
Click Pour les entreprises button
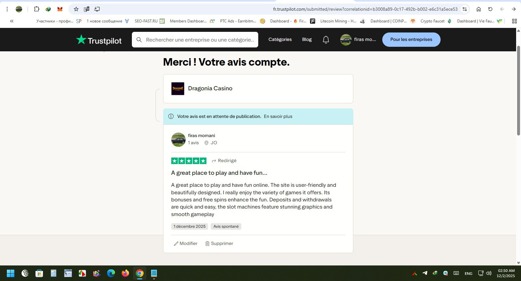point(411,40)
